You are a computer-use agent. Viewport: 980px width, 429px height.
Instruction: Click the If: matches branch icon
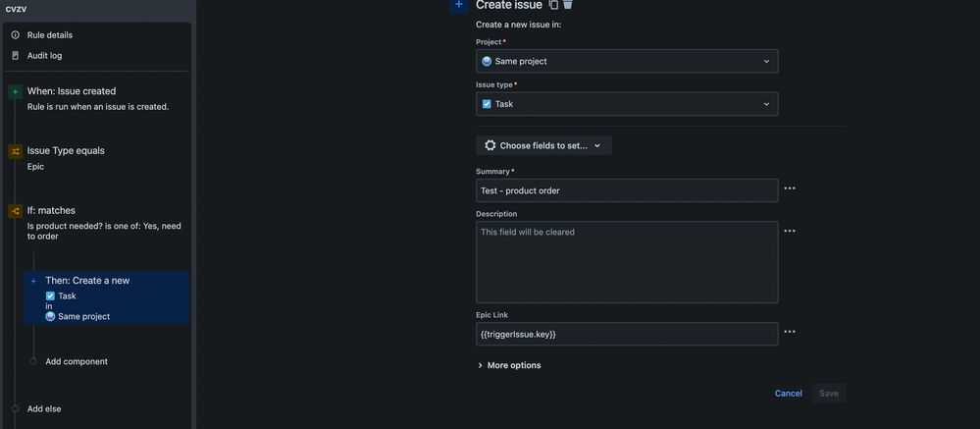point(15,211)
